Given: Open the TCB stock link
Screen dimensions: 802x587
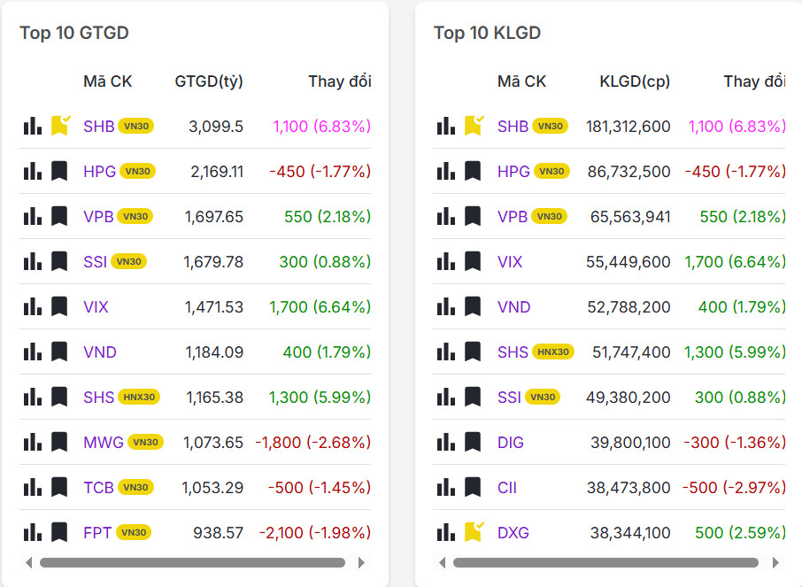Looking at the screenshot, I should click(x=98, y=487).
